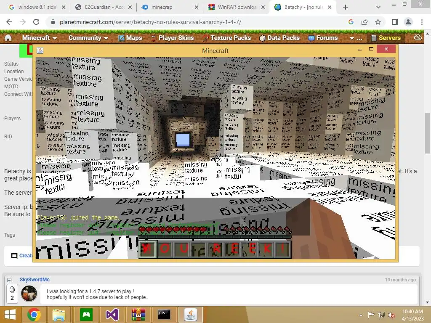Go forward in browser history
431x323 pixels.
[x=23, y=22]
